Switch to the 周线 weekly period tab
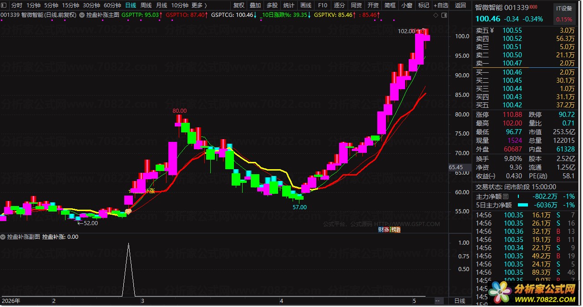 point(146,5)
